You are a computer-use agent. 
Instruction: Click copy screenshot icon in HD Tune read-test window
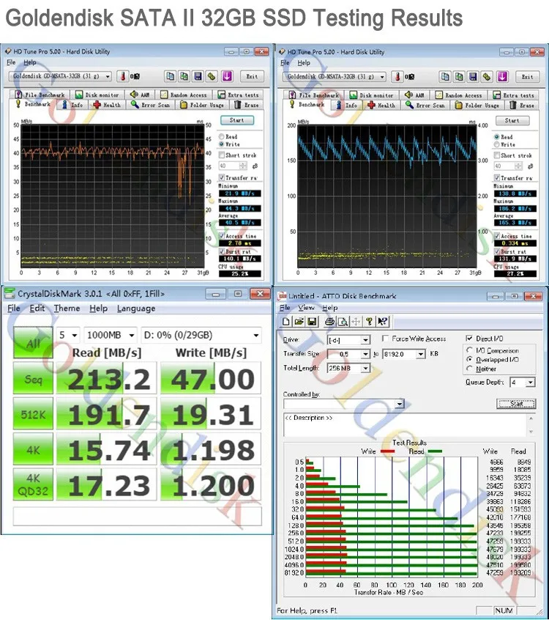tap(459, 76)
